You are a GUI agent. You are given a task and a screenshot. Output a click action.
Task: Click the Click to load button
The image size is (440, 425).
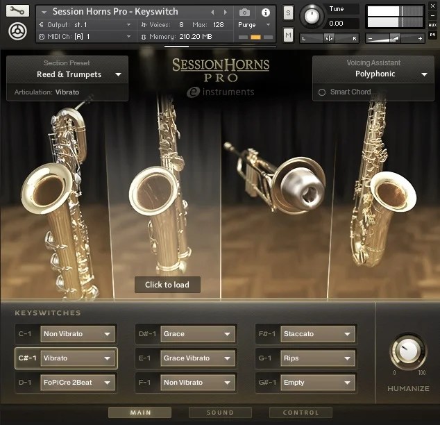pos(167,285)
